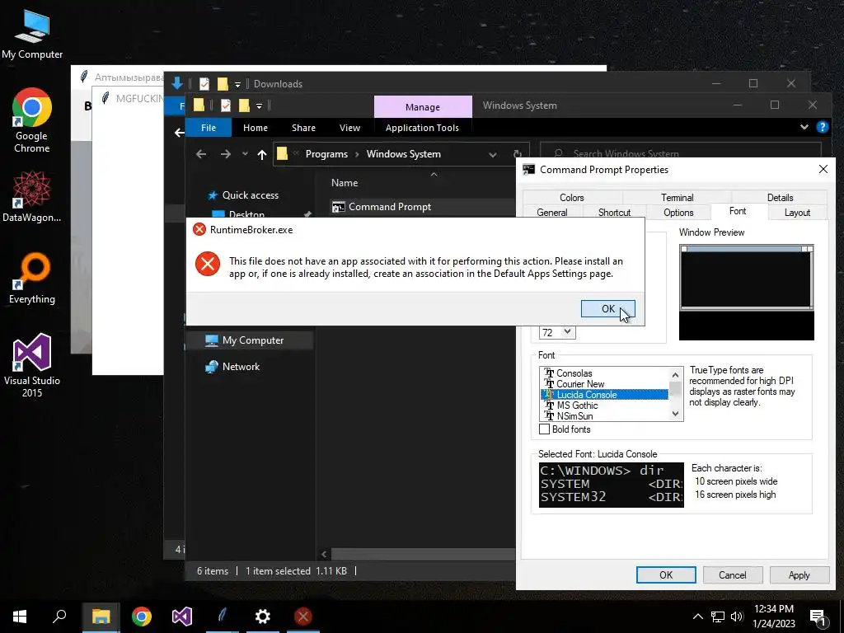
Task: Switch to the Shortcut tab
Action: click(614, 212)
